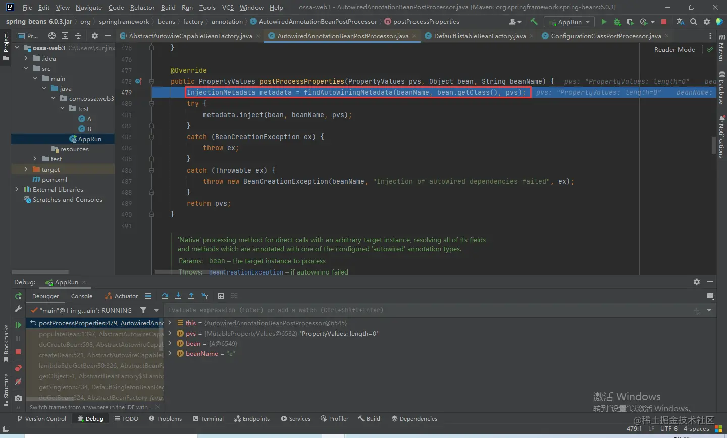727x438 pixels.
Task: Open IDE settings gear in the top toolbar
Action: coord(707,22)
